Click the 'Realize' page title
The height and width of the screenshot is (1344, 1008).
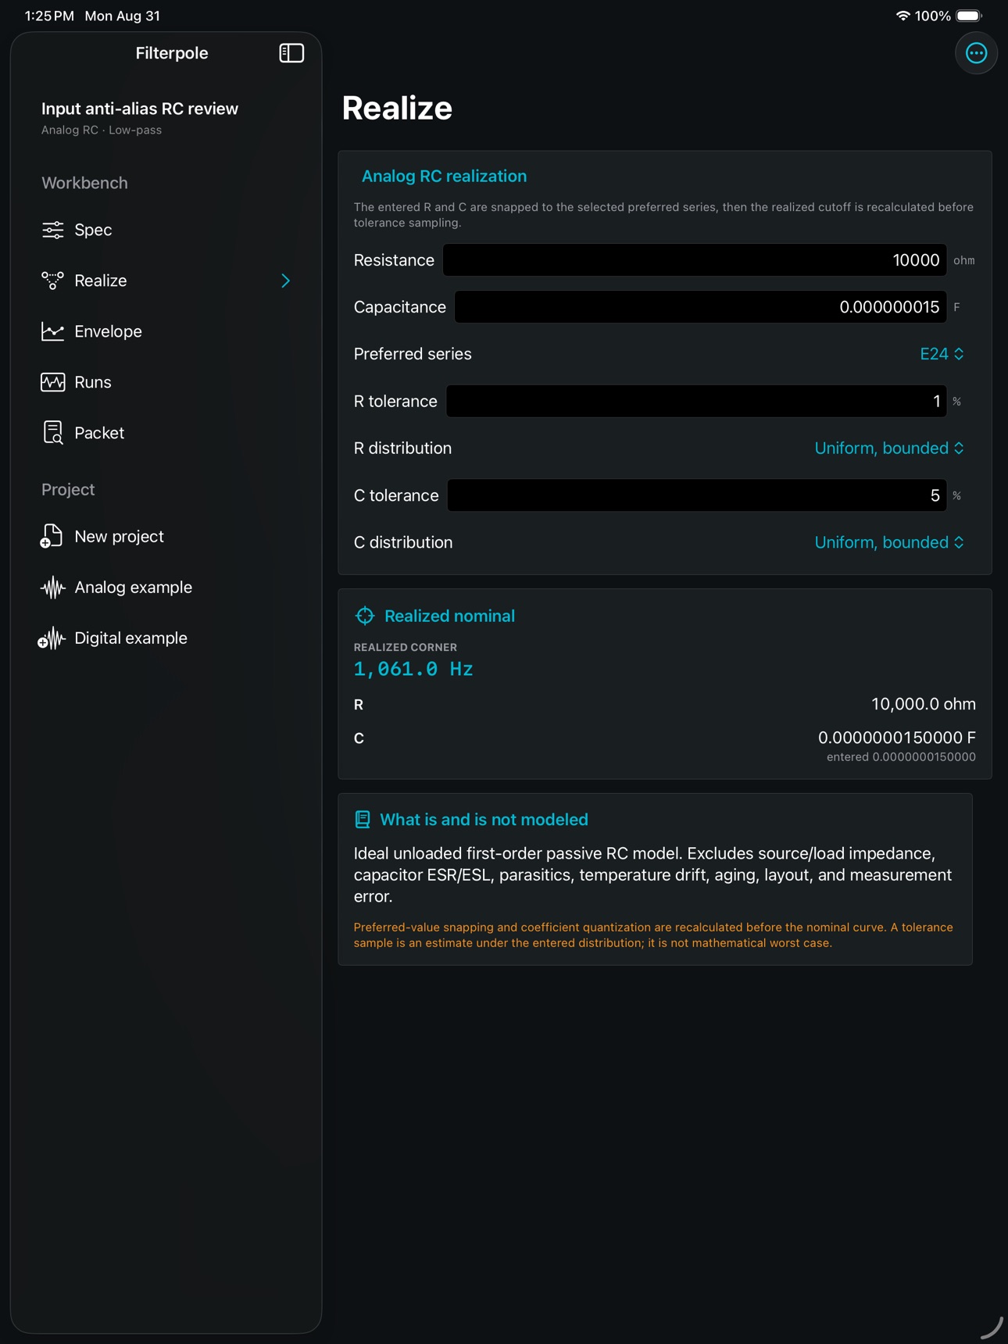tap(397, 108)
